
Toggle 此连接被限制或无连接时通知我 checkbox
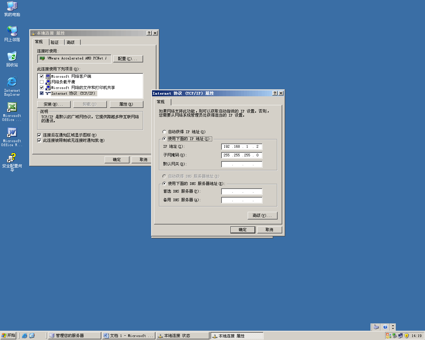[39, 140]
